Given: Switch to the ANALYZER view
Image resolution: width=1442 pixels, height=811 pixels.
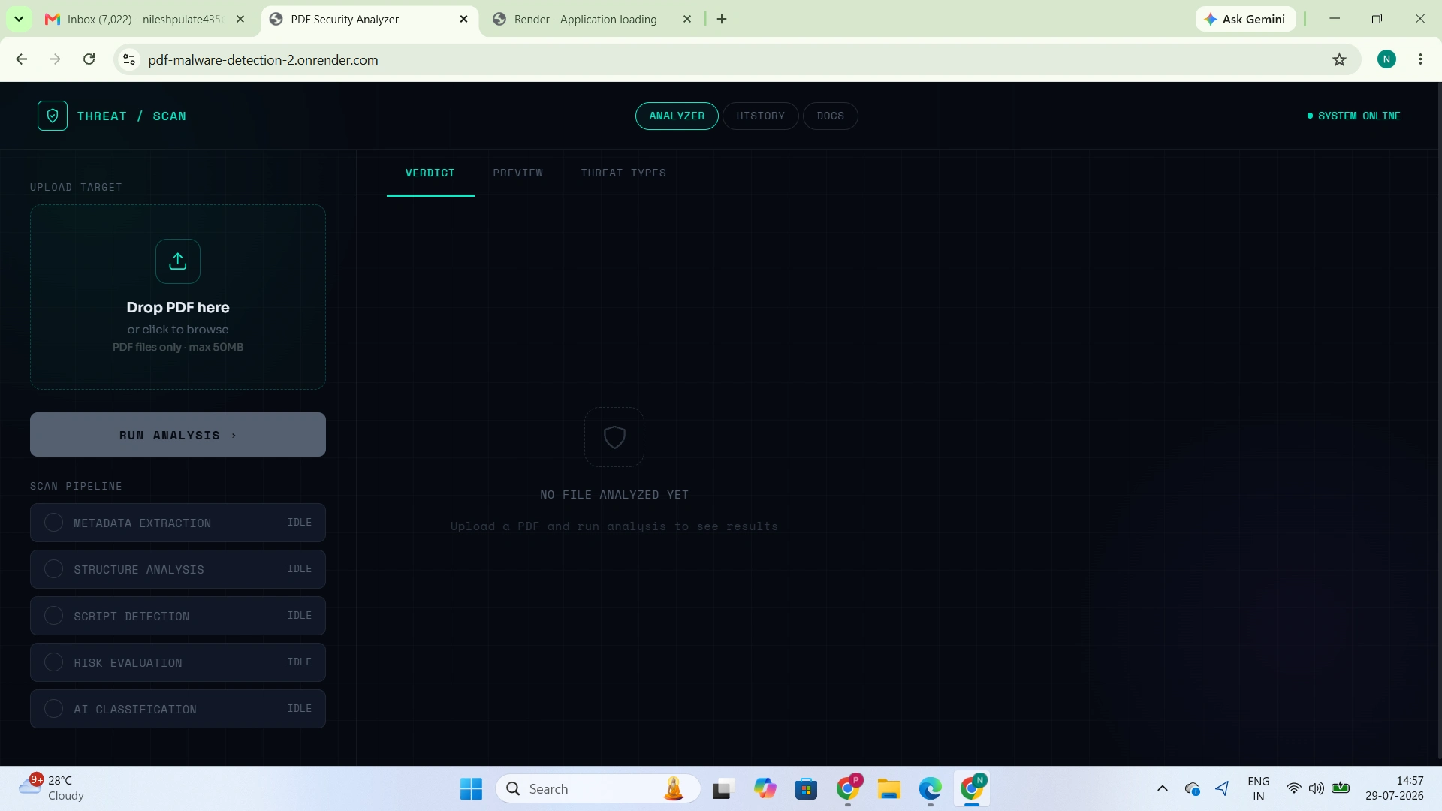Looking at the screenshot, I should click(x=677, y=116).
